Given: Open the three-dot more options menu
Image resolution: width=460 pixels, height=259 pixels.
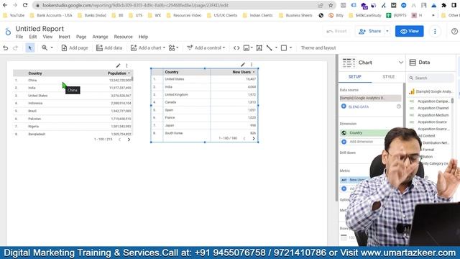Looking at the screenshot, I should [x=435, y=31].
